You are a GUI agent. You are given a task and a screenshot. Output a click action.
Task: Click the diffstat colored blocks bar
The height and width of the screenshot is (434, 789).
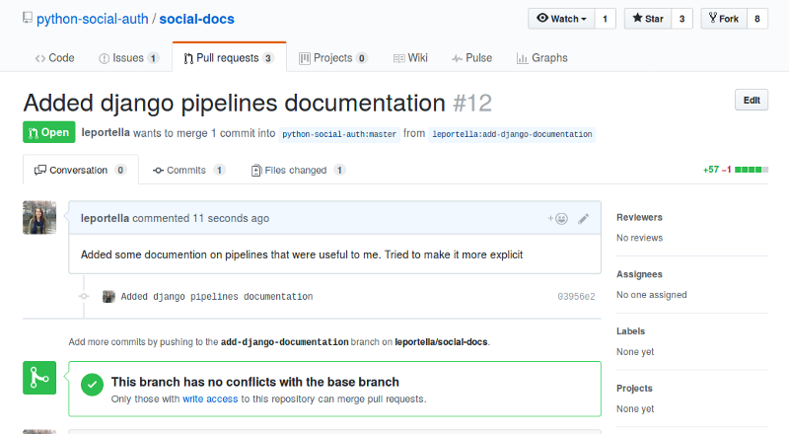pos(751,170)
